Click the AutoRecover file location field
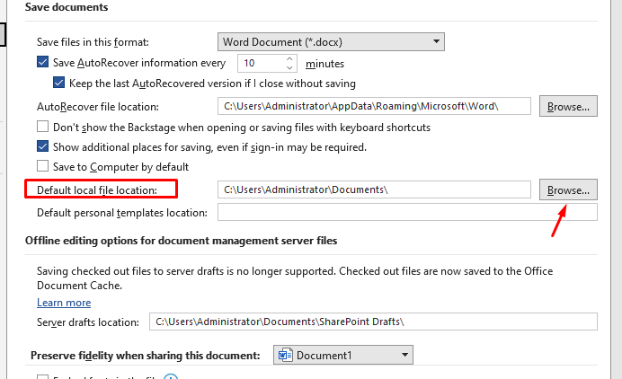 (374, 106)
